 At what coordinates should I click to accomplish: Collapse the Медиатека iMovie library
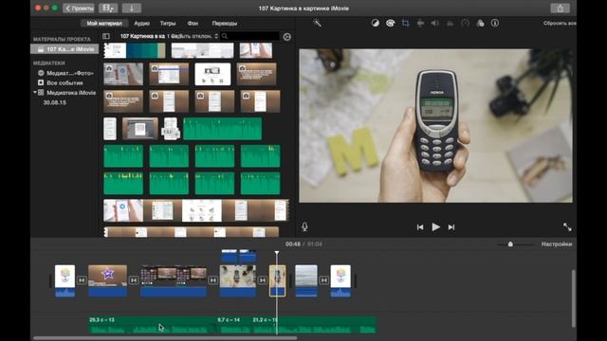point(34,93)
